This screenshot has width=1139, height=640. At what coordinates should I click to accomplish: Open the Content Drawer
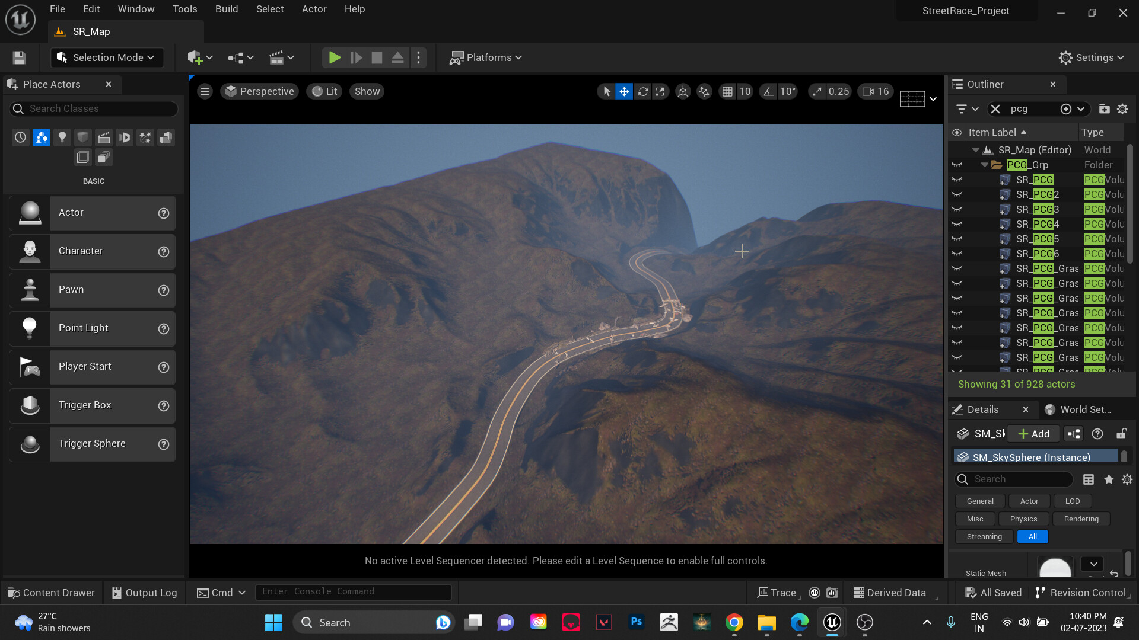pyautogui.click(x=52, y=593)
